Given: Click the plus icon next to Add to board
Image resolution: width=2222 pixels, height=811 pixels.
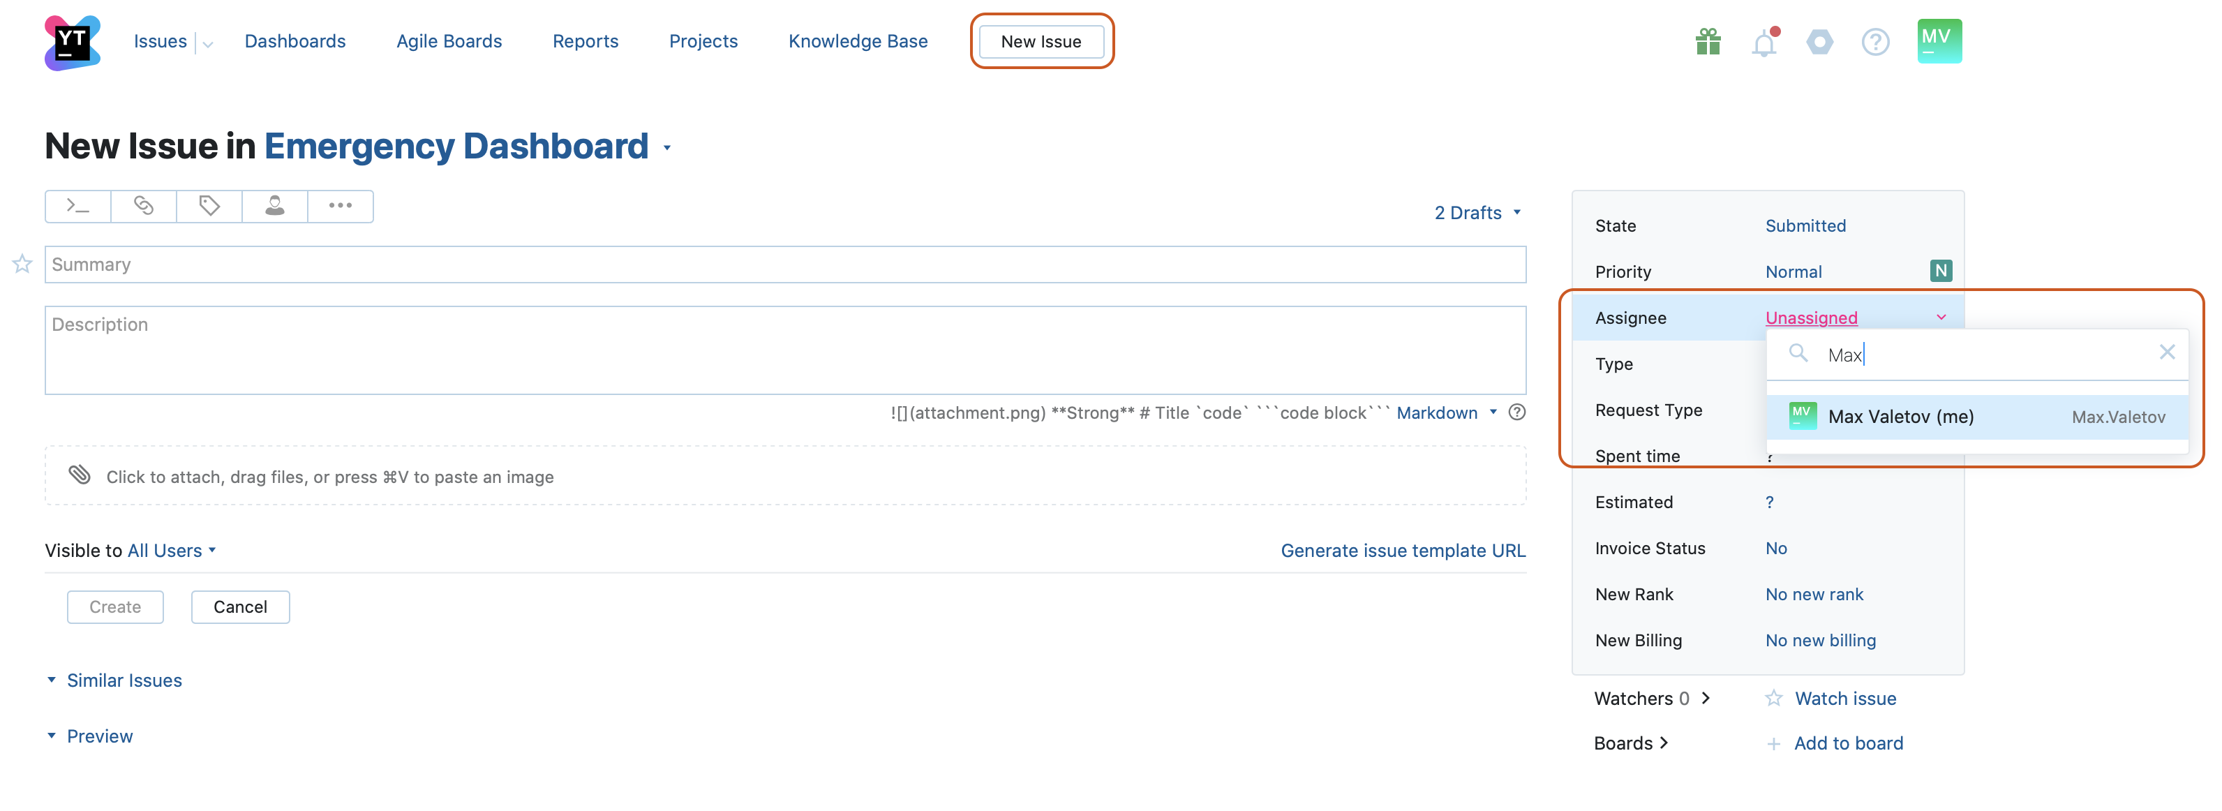Looking at the screenshot, I should pyautogui.click(x=1773, y=744).
